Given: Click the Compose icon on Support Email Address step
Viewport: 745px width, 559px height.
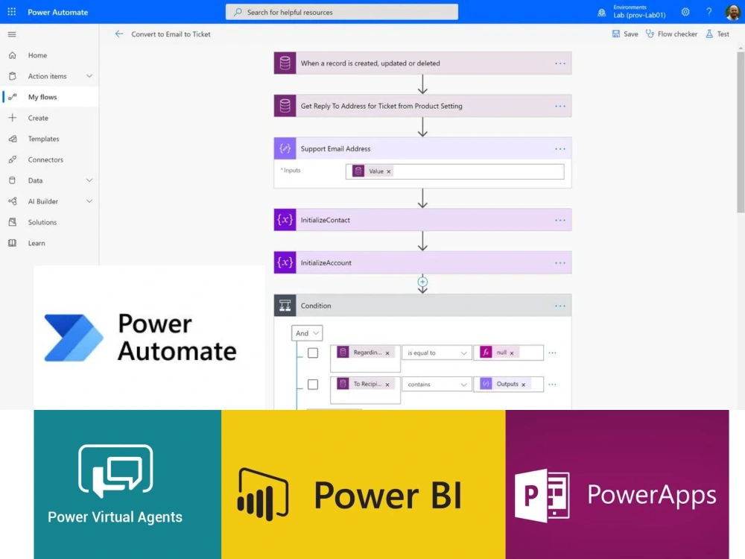Looking at the screenshot, I should [x=285, y=148].
